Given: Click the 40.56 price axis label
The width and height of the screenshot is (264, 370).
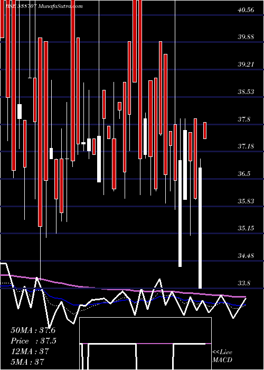Looking at the screenshot, I should pos(246,10).
